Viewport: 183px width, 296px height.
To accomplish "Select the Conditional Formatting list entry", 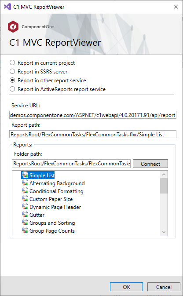I will 56,191.
